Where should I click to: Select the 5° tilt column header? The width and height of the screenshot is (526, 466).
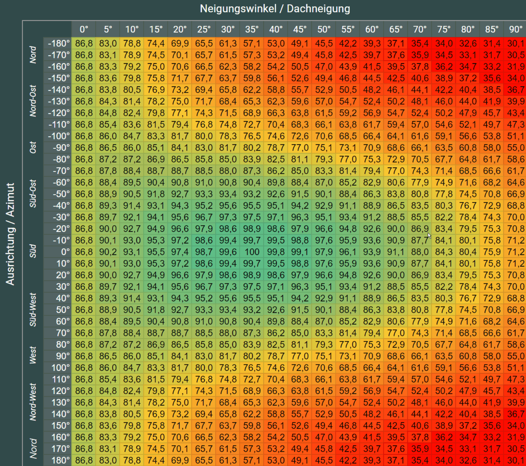(108, 29)
